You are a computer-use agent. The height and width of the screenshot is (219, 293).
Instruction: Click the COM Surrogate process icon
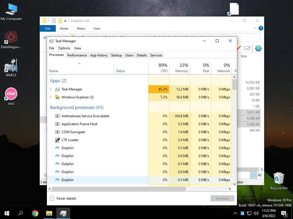(x=57, y=132)
